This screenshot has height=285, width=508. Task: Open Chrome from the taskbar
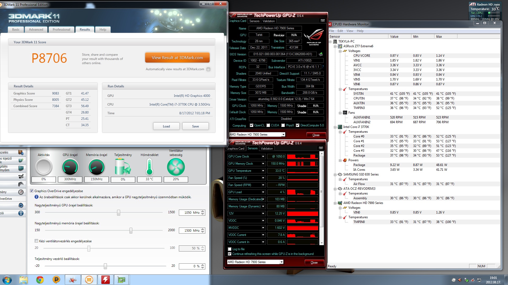click(x=40, y=280)
